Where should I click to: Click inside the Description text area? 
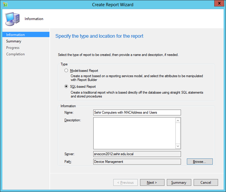(x=134, y=133)
